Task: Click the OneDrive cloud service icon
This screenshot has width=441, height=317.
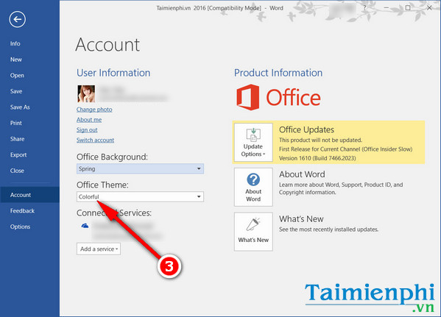Action: coord(85,226)
